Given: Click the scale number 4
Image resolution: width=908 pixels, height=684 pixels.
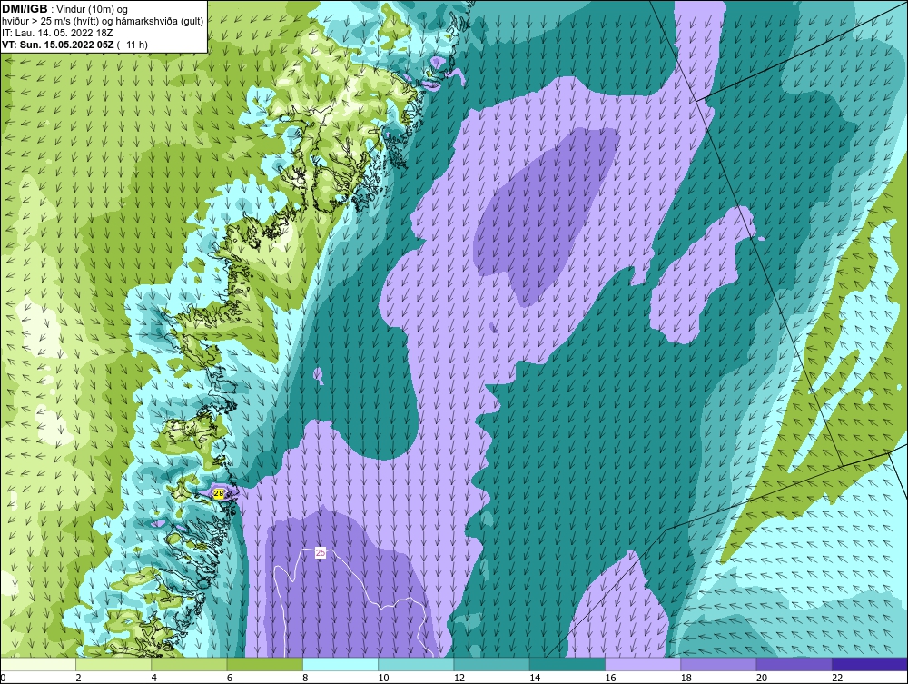Looking at the screenshot, I should [x=154, y=679].
